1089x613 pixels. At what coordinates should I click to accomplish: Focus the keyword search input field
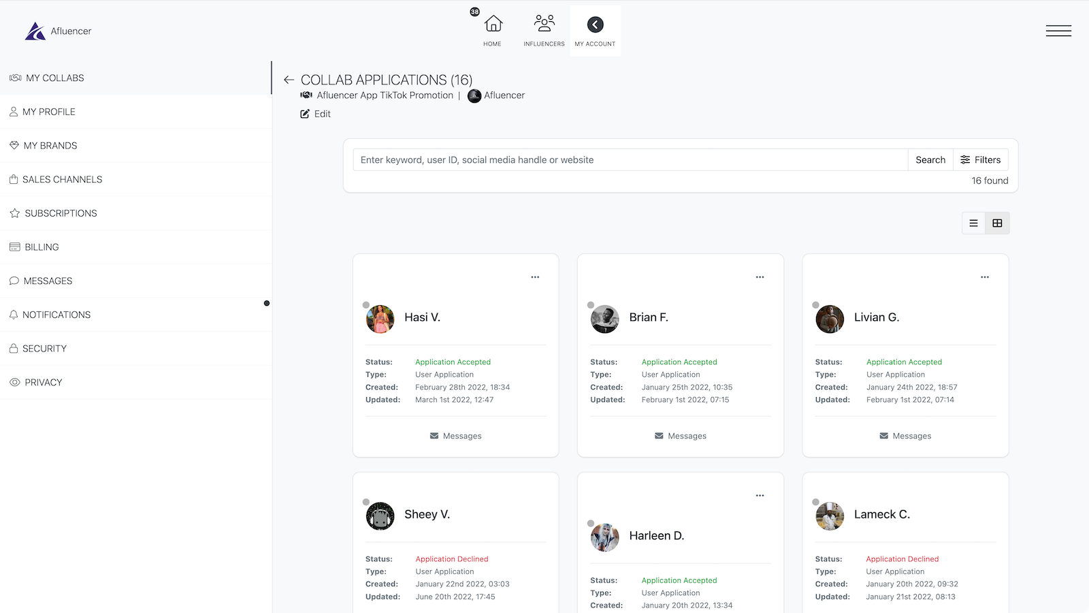pyautogui.click(x=630, y=160)
